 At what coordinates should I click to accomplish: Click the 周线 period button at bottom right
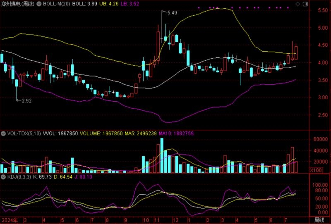pyautogui.click(x=319, y=220)
